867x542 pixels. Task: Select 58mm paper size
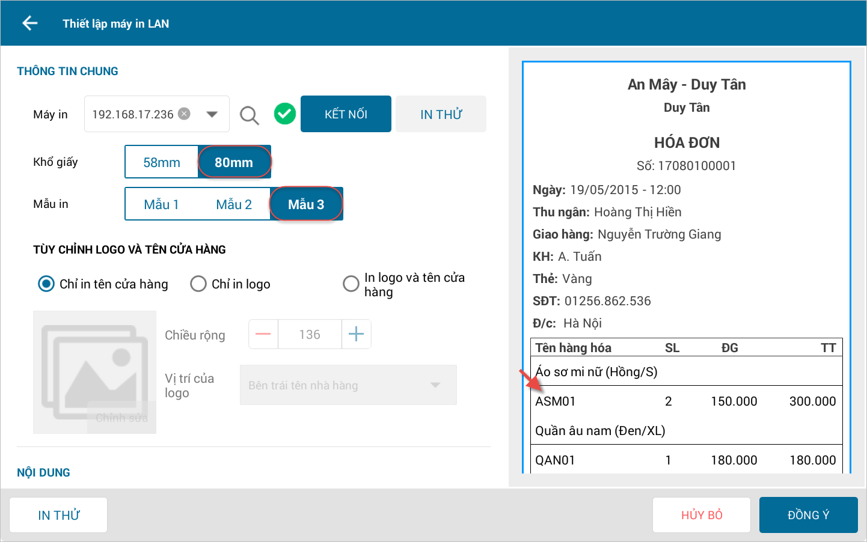[x=162, y=162]
